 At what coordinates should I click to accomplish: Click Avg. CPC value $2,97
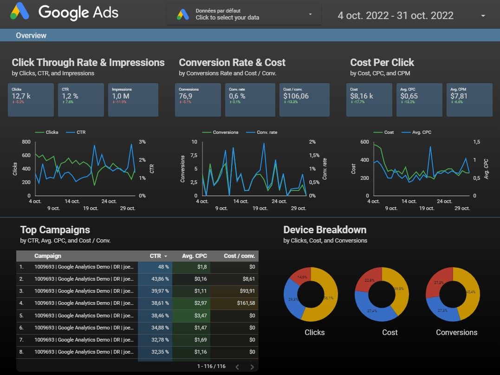201,303
